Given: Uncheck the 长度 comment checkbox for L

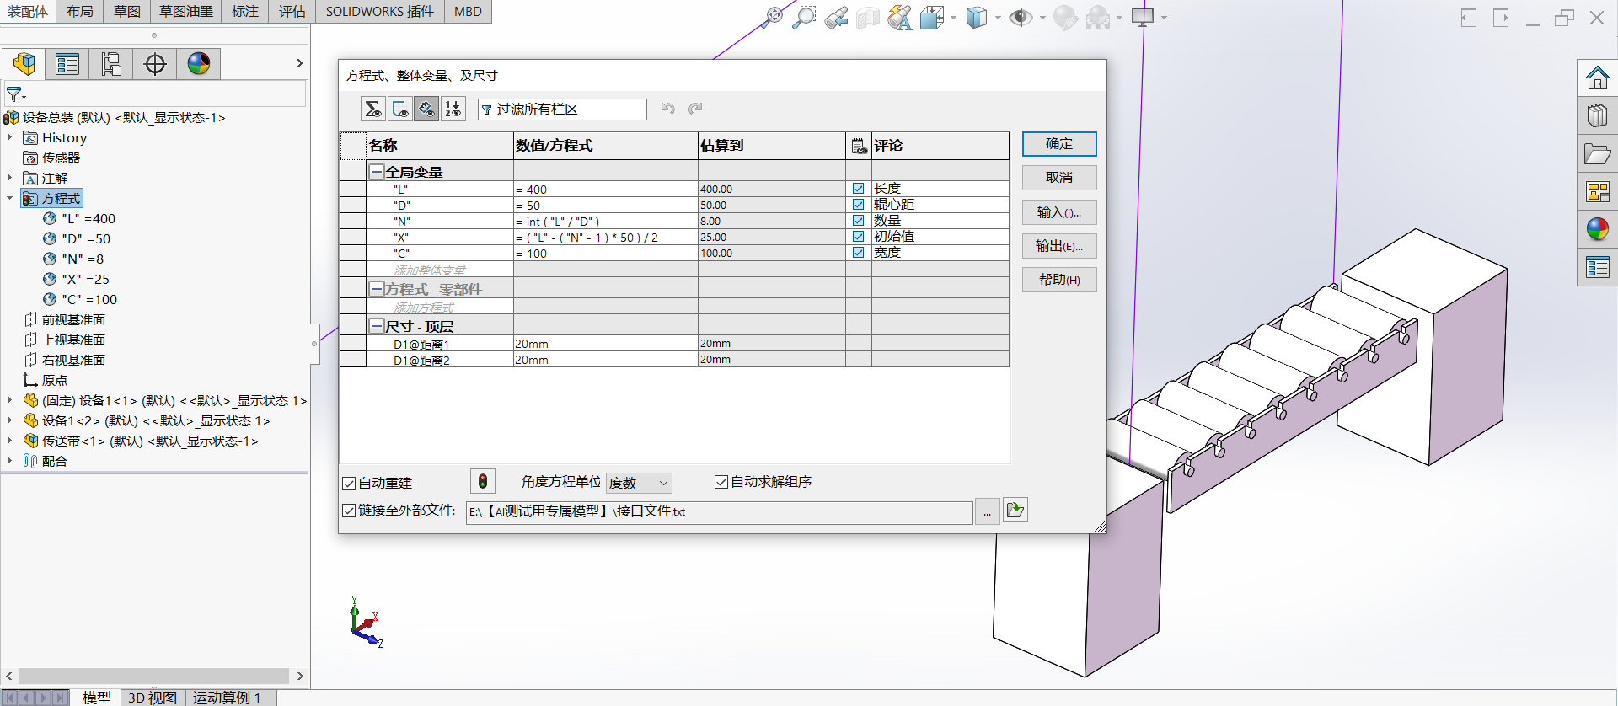Looking at the screenshot, I should pyautogui.click(x=858, y=189).
